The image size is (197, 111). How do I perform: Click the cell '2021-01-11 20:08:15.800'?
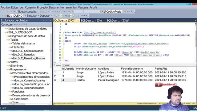click(170, 72)
